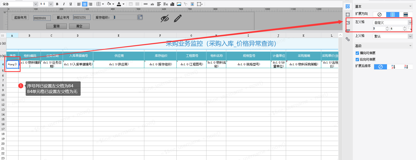Toggle underline formatting
The height and width of the screenshot is (160, 416).
[71, 4]
